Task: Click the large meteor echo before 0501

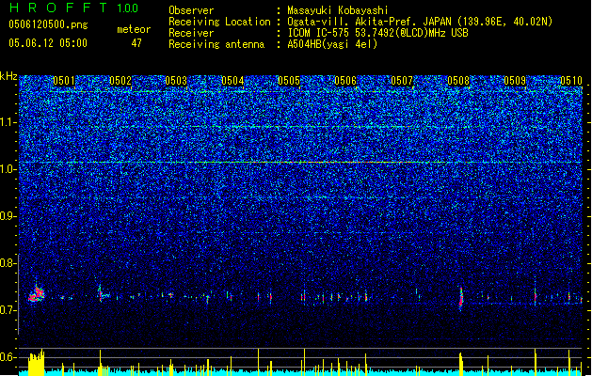Action: tap(37, 294)
